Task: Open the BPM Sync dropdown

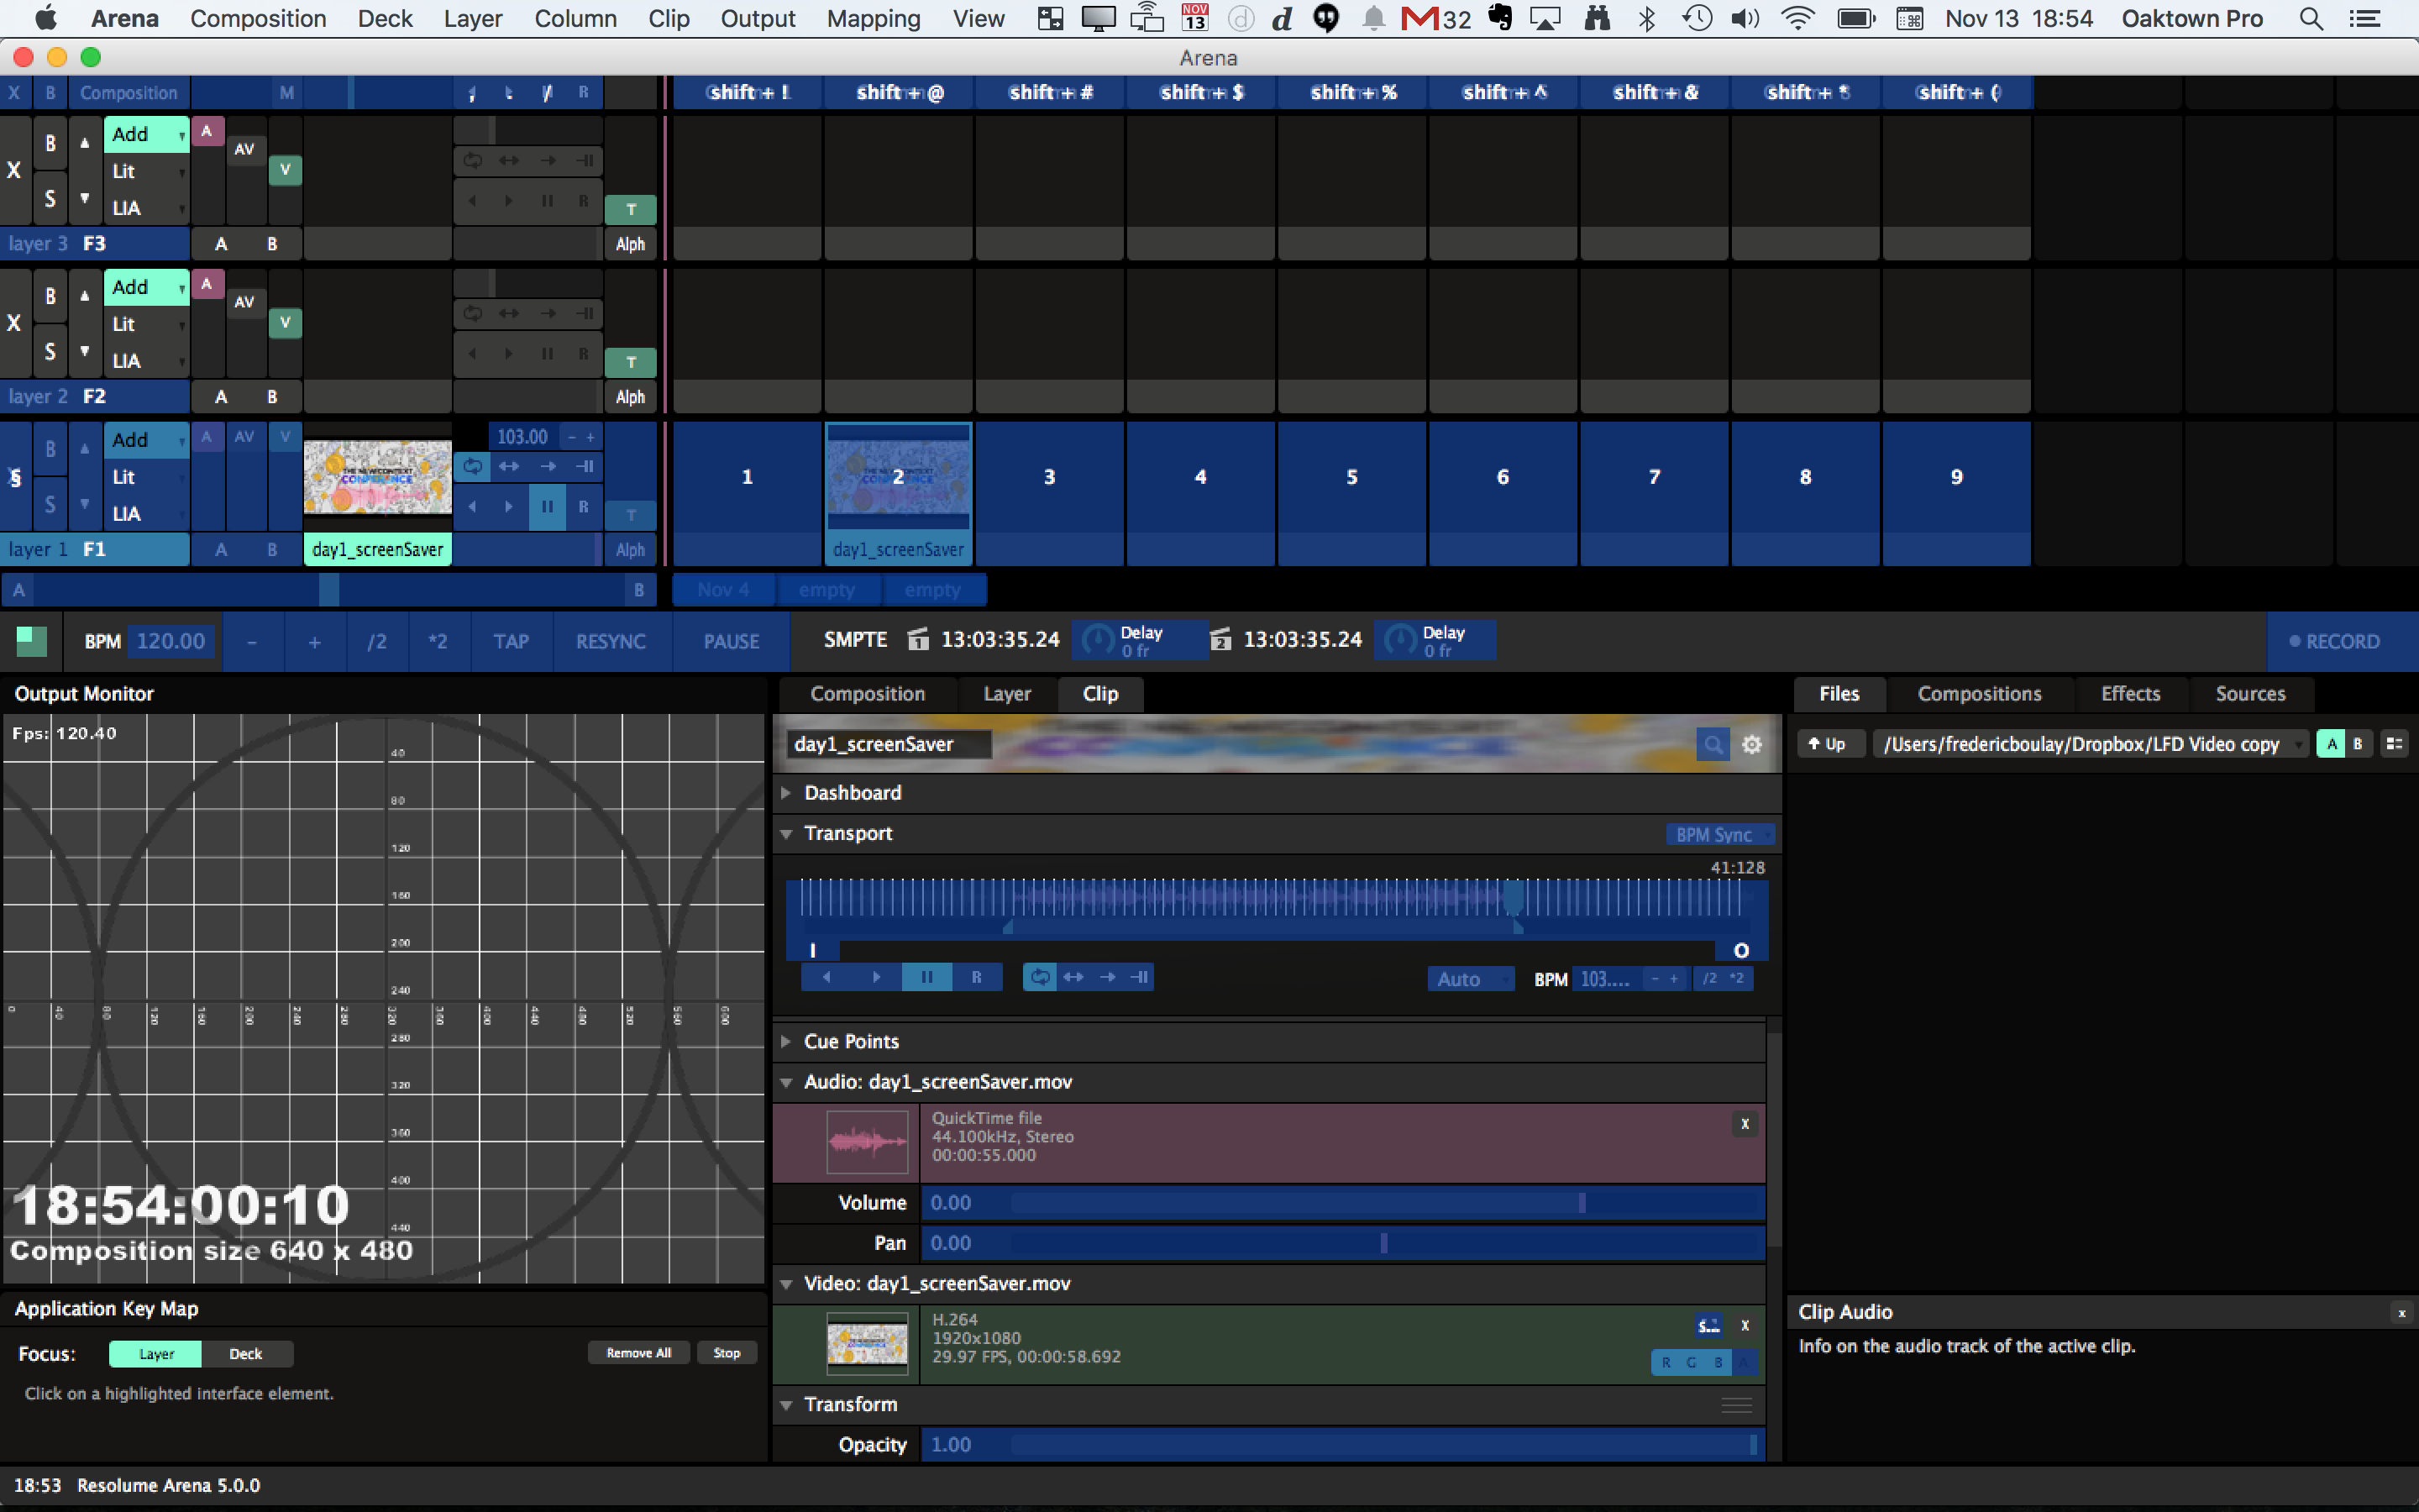Action: pyautogui.click(x=1718, y=834)
